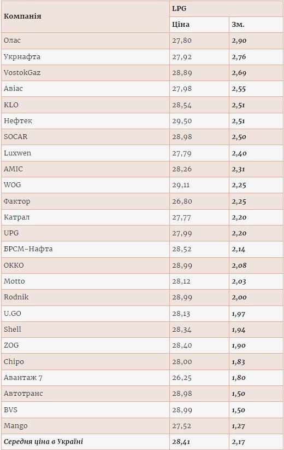284x450 pixels.
Task: Select the LPG header cell
Action: [x=227, y=9]
